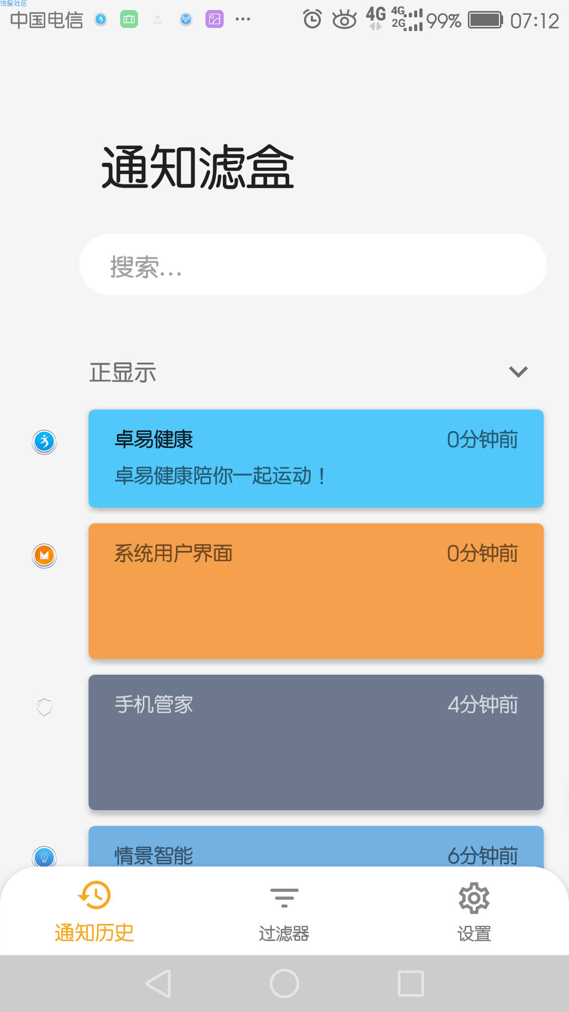The width and height of the screenshot is (569, 1012).
Task: Show more status bar notifications ellipsis
Action: coord(243,20)
